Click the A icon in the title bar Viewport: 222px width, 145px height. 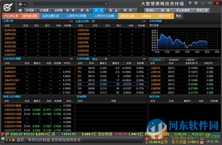click(196, 3)
